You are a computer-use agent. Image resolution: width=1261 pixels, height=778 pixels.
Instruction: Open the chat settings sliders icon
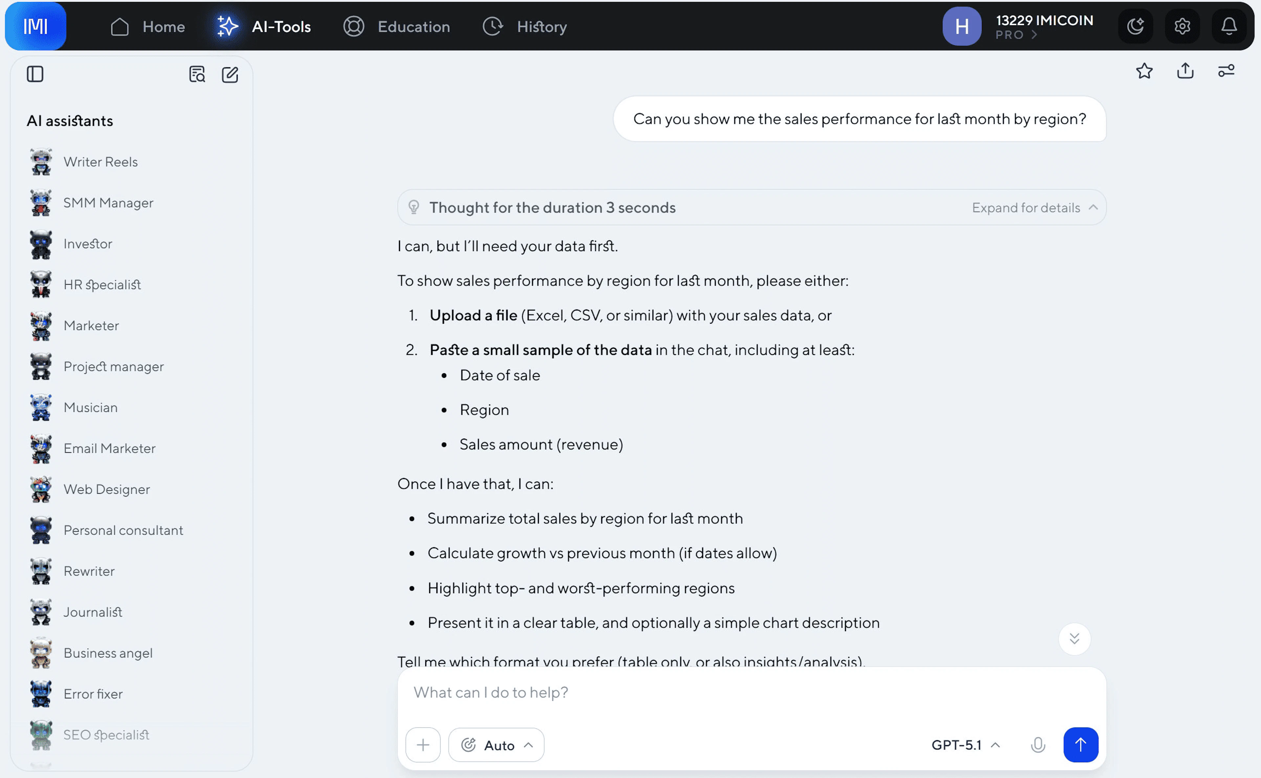click(1226, 71)
